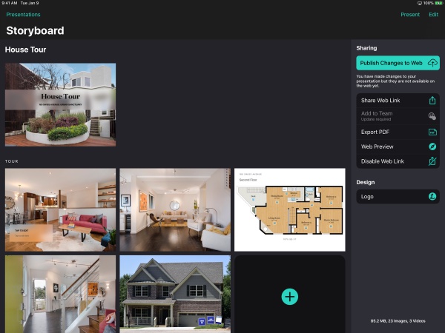The height and width of the screenshot is (333, 445).
Task: Tap the share icon beside Share Web Link
Action: click(x=432, y=100)
